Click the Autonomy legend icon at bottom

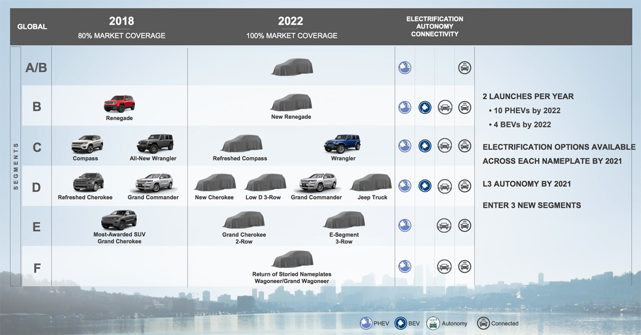[x=433, y=323]
